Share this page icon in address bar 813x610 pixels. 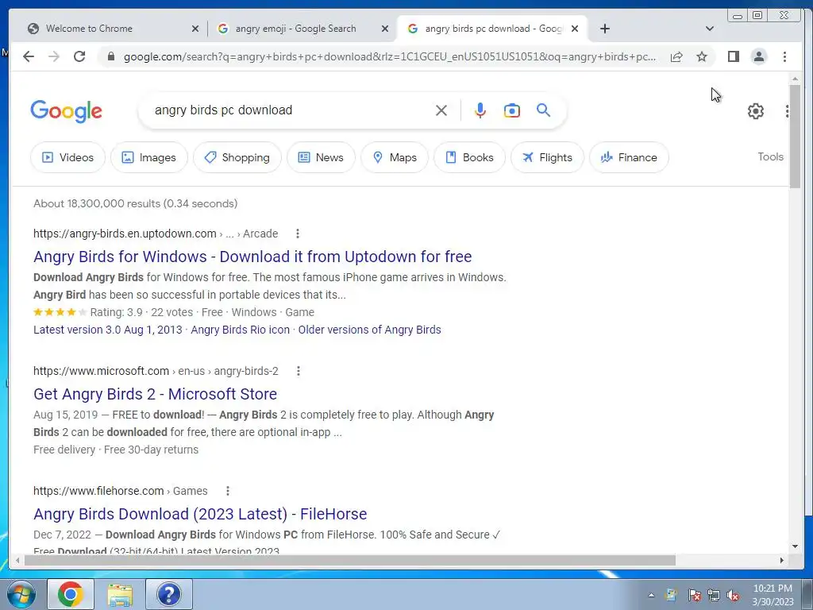pos(676,56)
